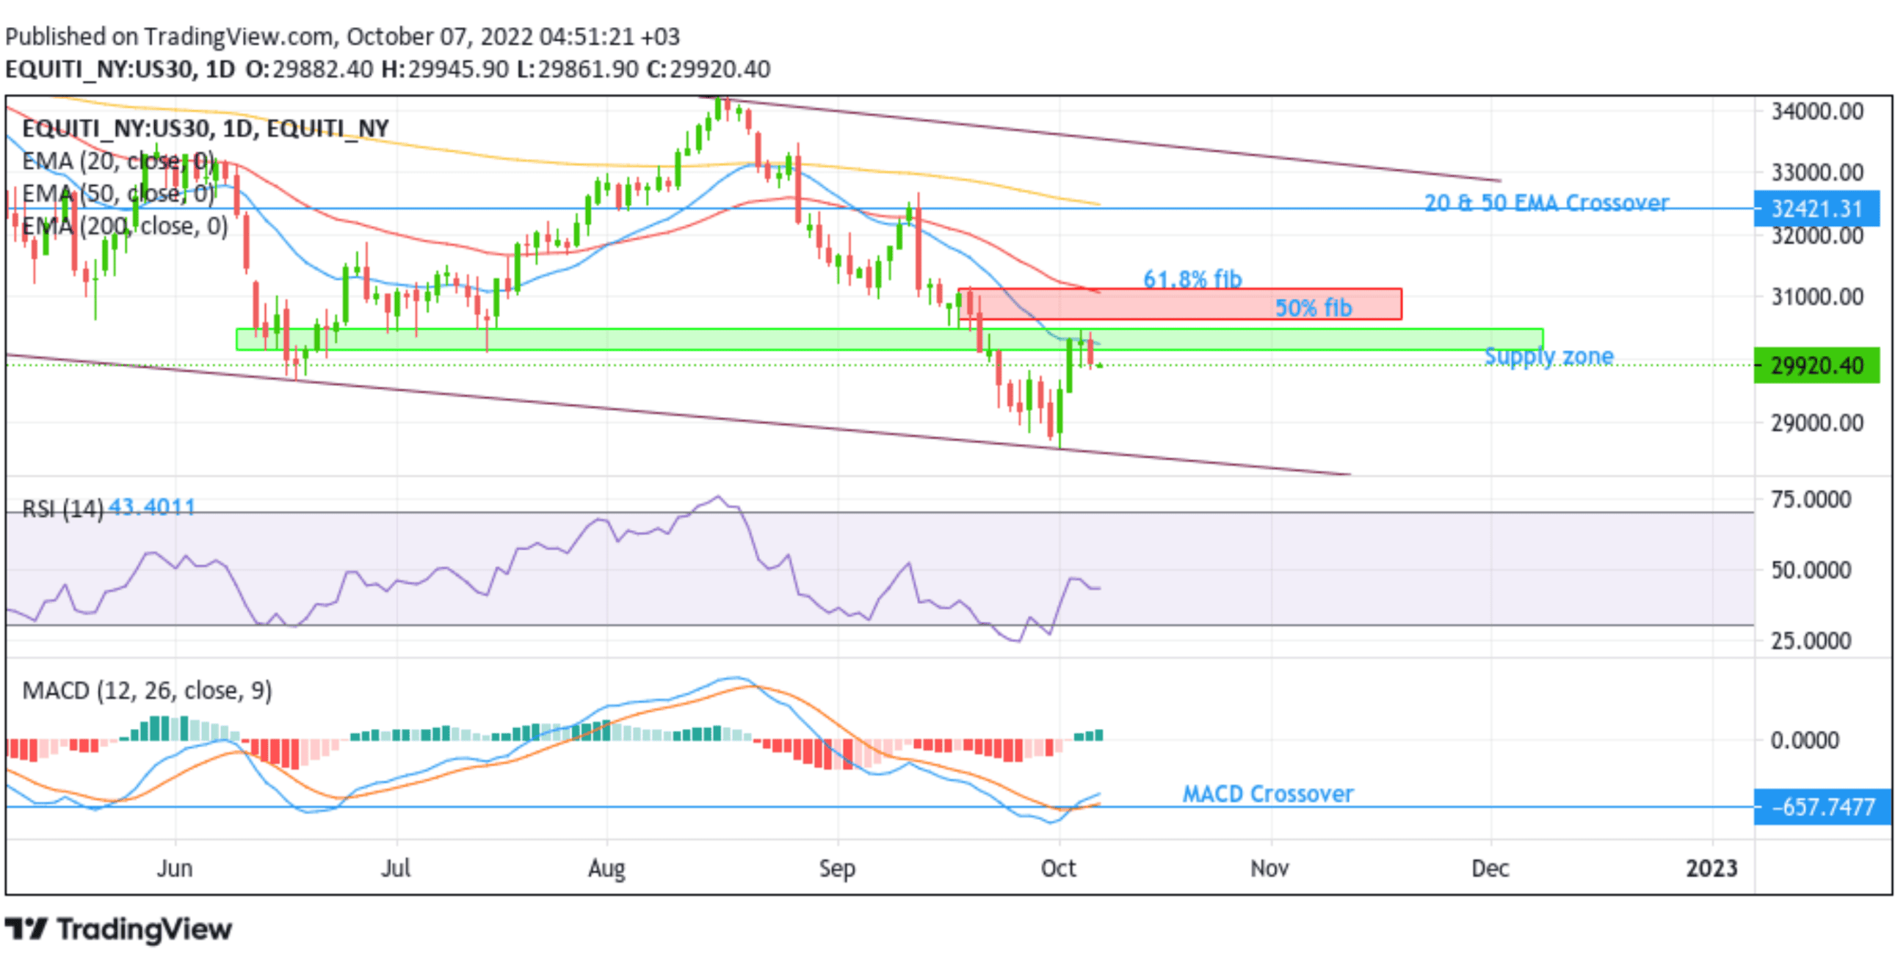Click the Jul label on time axis
Screen dimensions: 1898x974
(x=396, y=868)
